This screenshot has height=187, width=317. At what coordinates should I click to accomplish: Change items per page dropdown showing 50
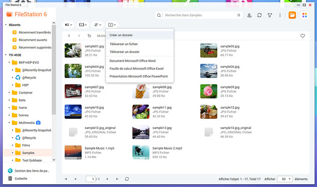coord(284,178)
